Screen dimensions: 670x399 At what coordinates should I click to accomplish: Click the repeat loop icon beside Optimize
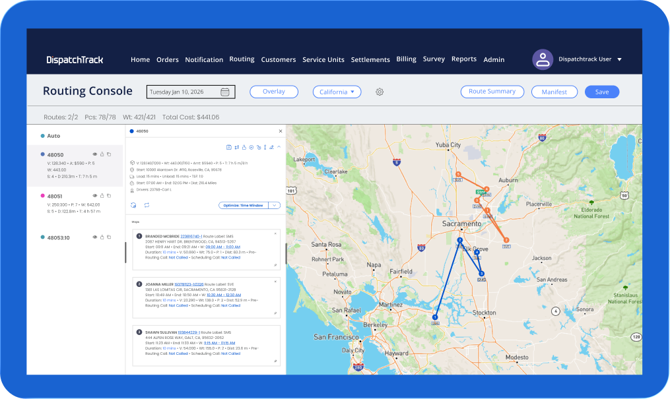click(x=147, y=205)
